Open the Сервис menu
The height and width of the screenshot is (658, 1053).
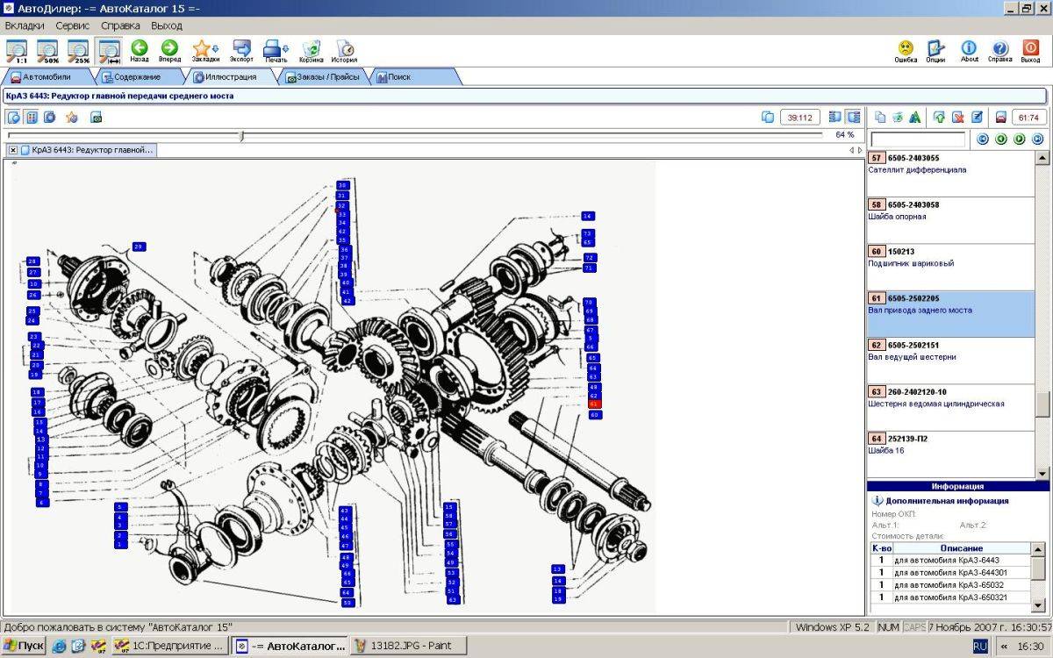coord(73,25)
